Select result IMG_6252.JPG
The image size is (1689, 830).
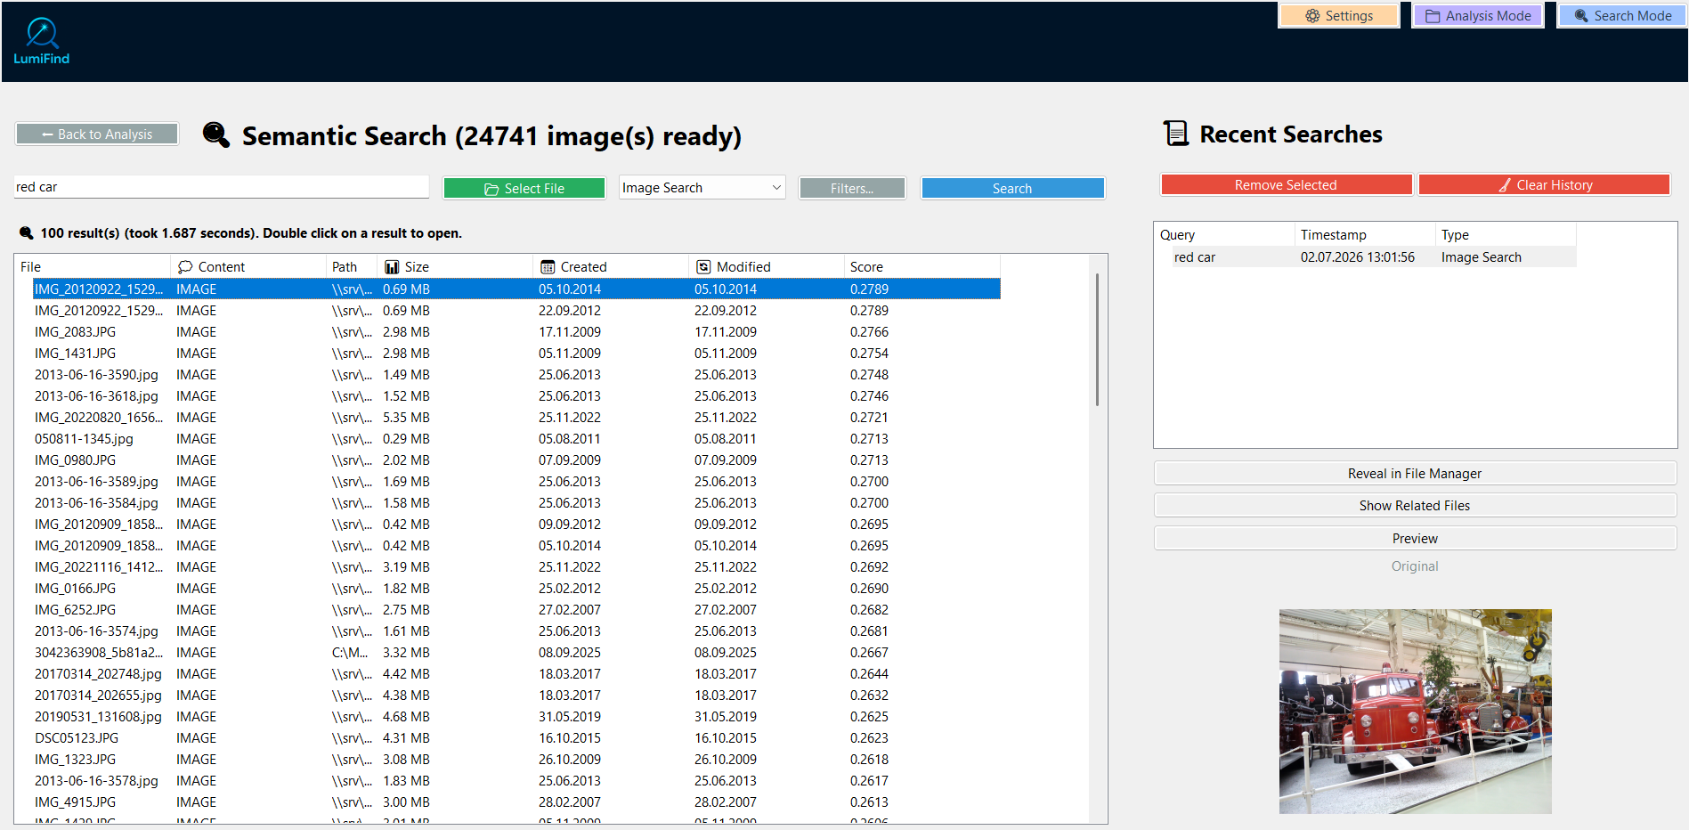click(516, 610)
